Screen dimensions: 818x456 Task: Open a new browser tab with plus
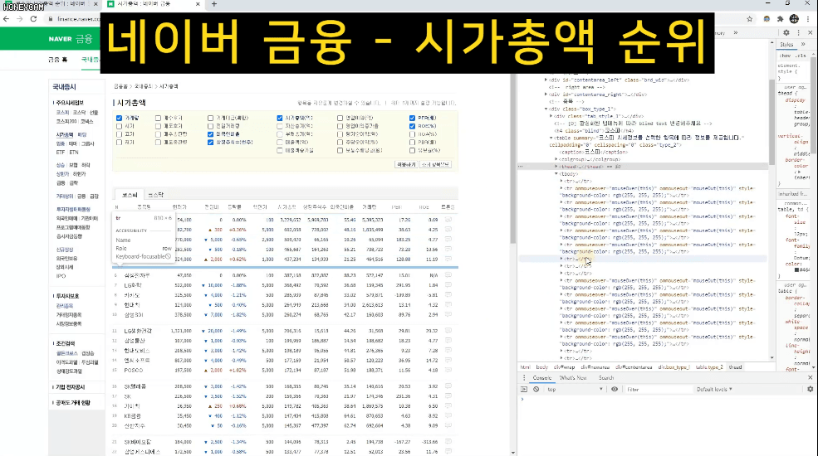tap(214, 4)
